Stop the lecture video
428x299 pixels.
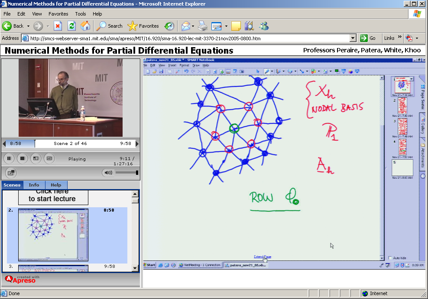22,159
